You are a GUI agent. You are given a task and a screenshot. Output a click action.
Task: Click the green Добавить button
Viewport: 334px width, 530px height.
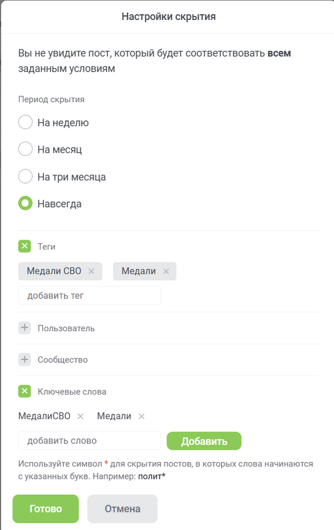point(204,441)
